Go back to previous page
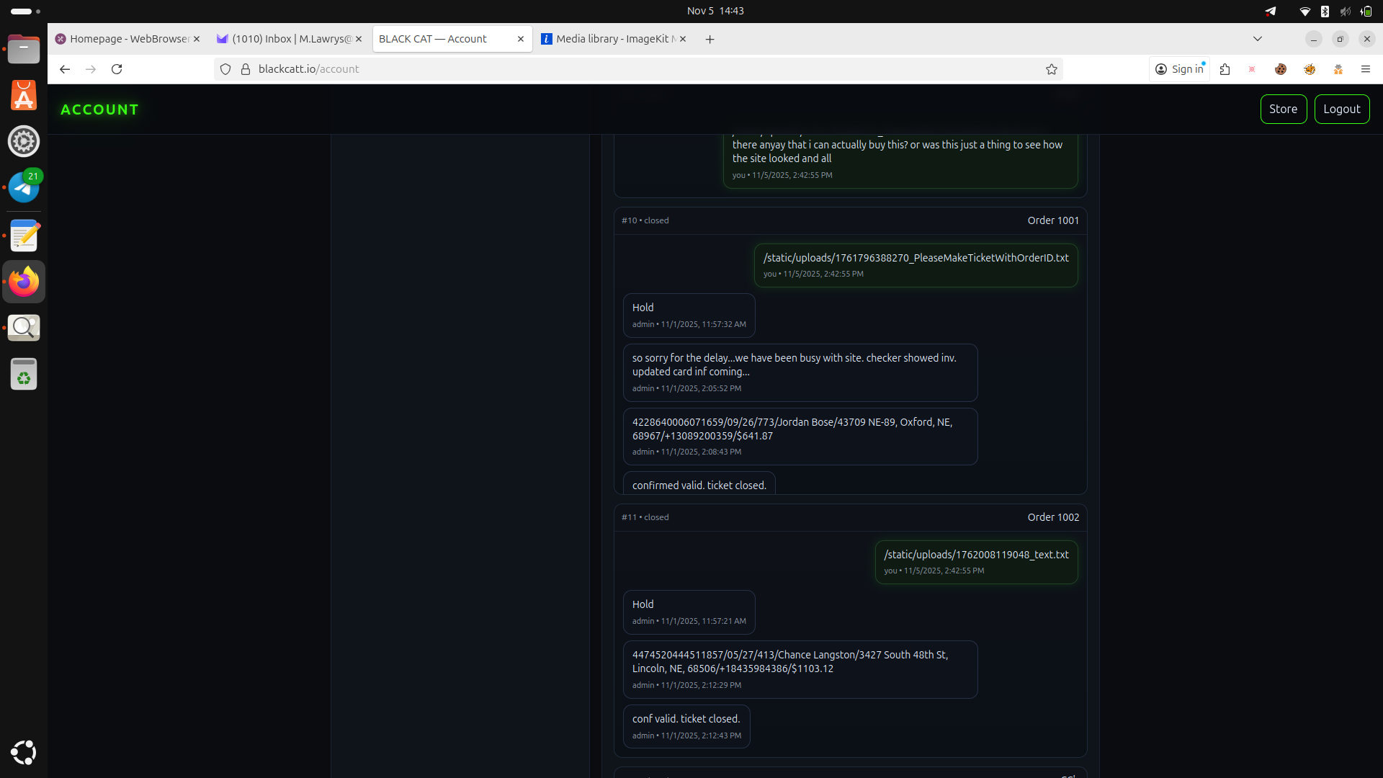 [65, 69]
